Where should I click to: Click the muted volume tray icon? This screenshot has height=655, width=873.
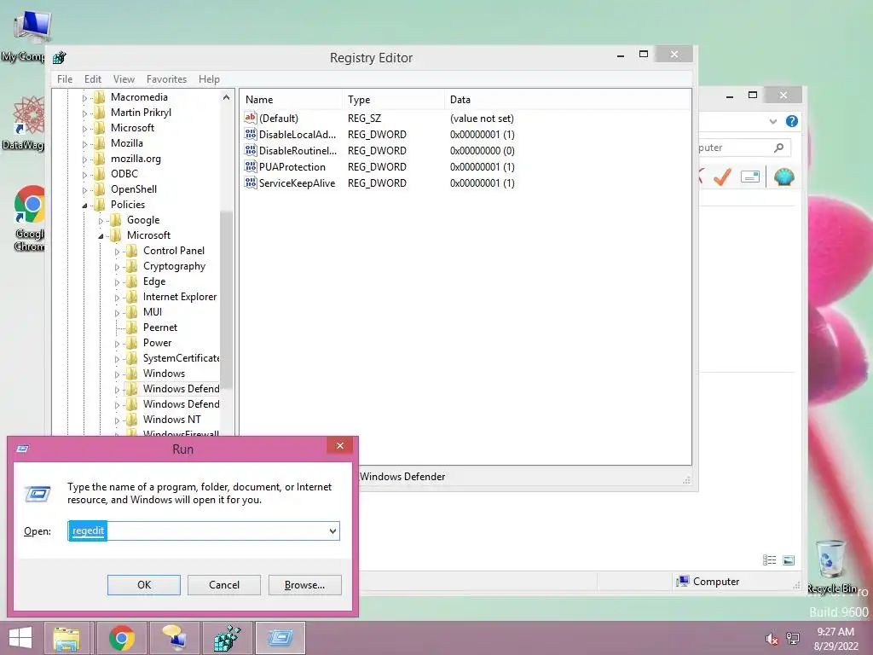772,639
